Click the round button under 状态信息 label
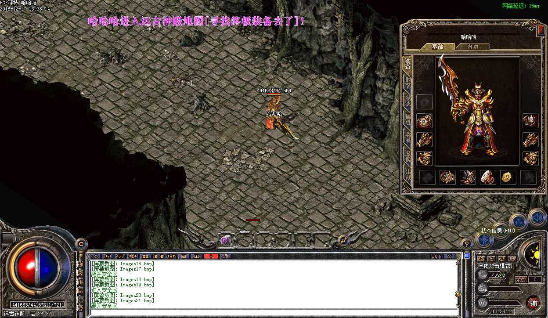This screenshot has width=548, height=318. pyautogui.click(x=500, y=230)
